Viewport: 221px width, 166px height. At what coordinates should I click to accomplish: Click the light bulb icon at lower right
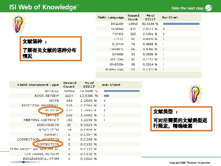click(x=195, y=93)
